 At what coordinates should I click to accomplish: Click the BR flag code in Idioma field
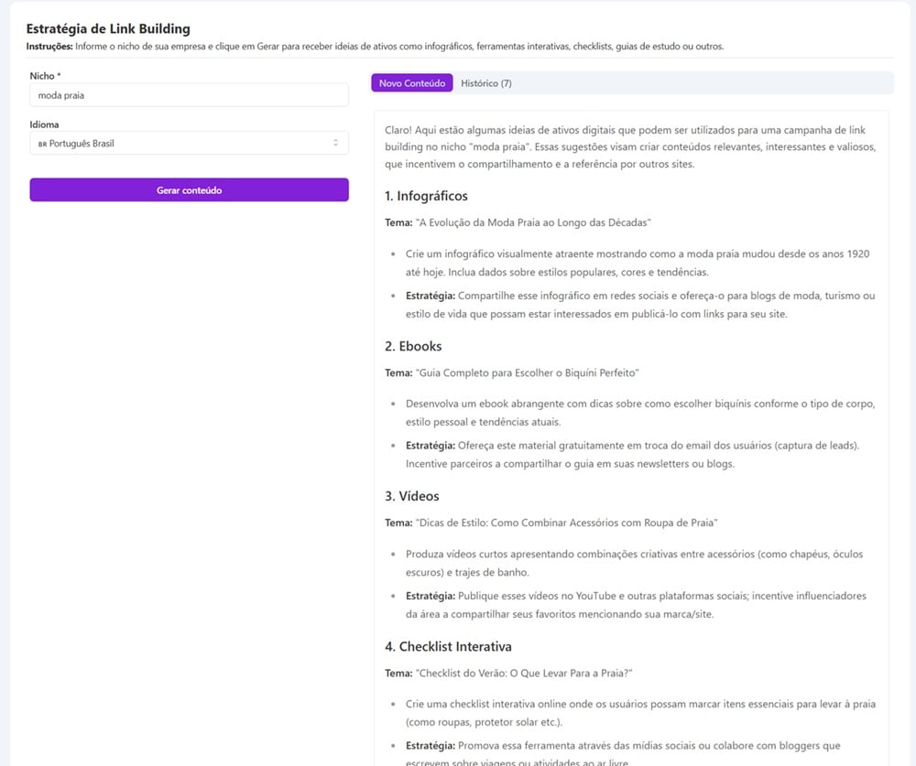tap(42, 145)
